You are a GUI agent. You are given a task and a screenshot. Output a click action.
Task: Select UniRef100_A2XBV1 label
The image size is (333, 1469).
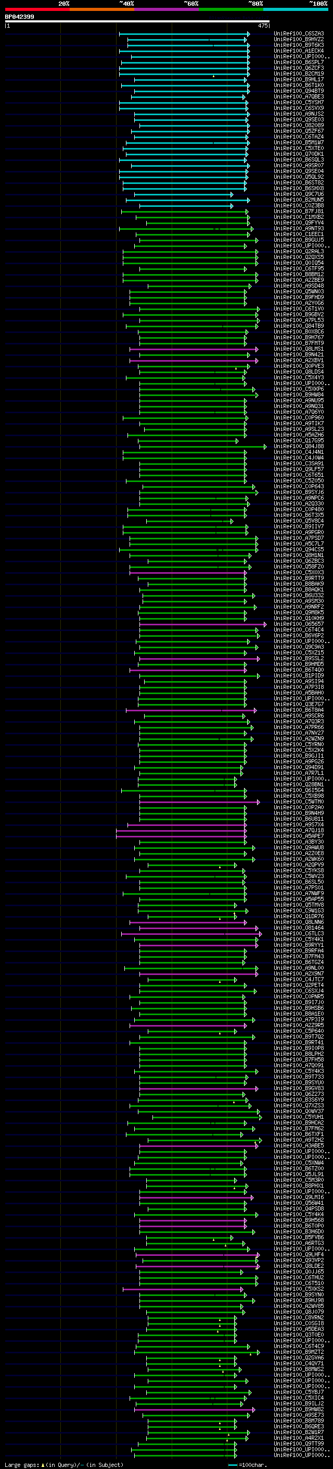[x=299, y=361]
